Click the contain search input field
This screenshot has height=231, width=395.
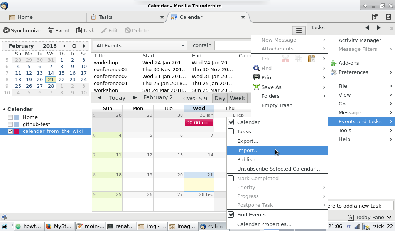[x=233, y=45]
